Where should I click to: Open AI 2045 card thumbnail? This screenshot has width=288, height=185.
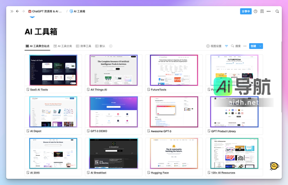tap(53, 153)
